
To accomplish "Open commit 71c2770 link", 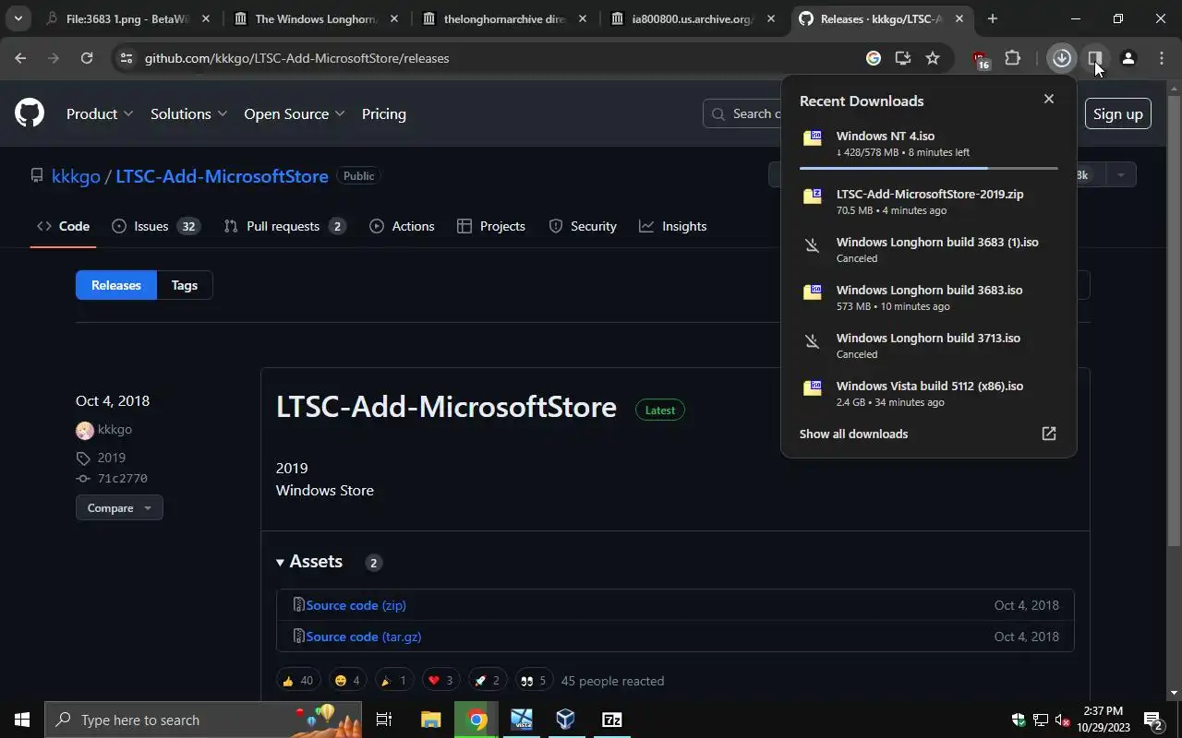I will click(123, 478).
